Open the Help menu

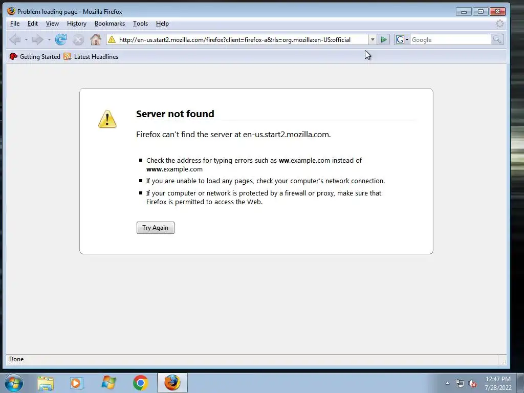pos(162,24)
